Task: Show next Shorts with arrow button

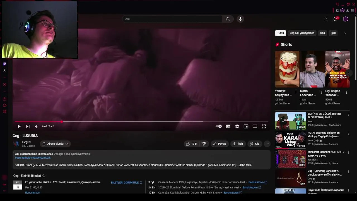Action: tap(349, 73)
